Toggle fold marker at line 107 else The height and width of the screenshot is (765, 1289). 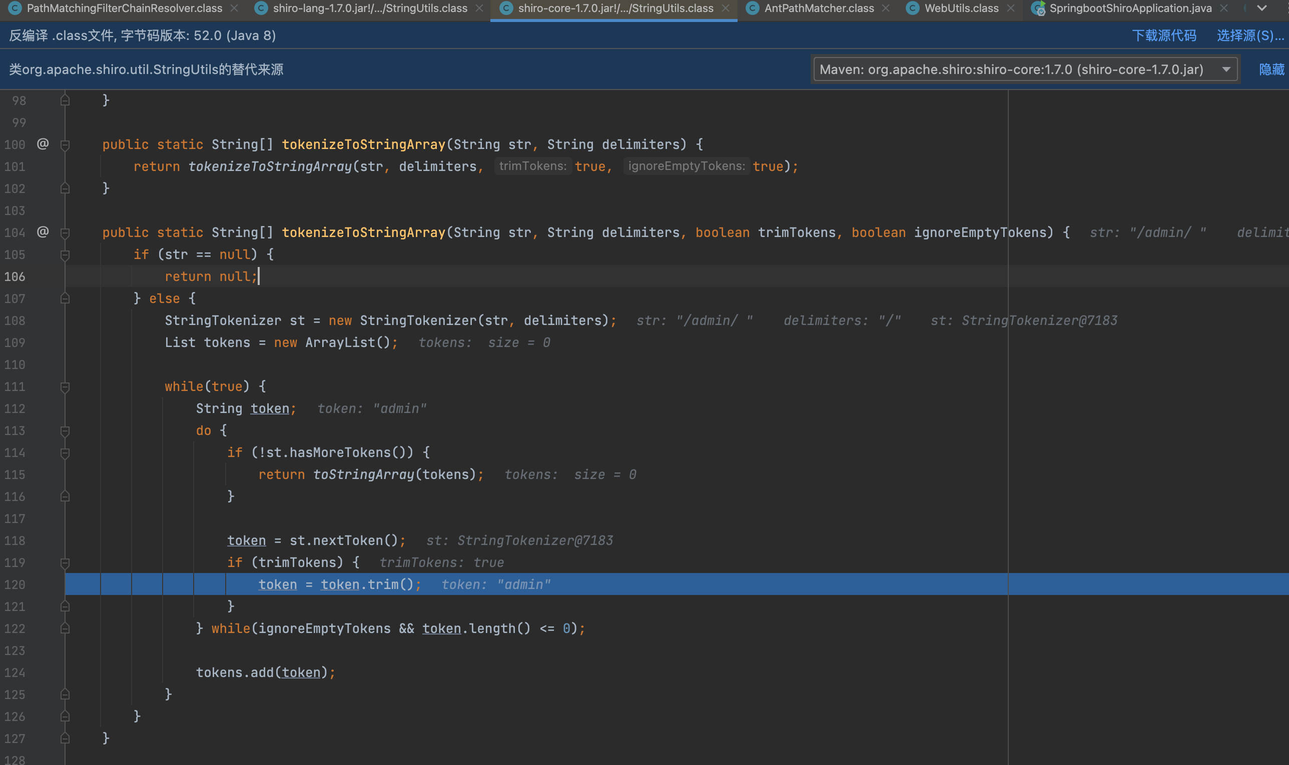pos(65,298)
